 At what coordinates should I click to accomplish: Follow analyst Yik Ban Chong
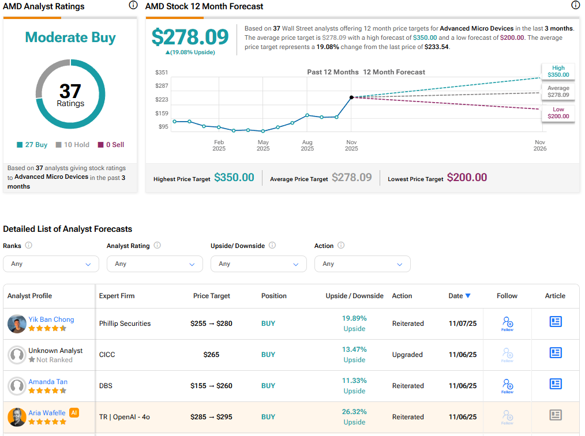coord(507,323)
